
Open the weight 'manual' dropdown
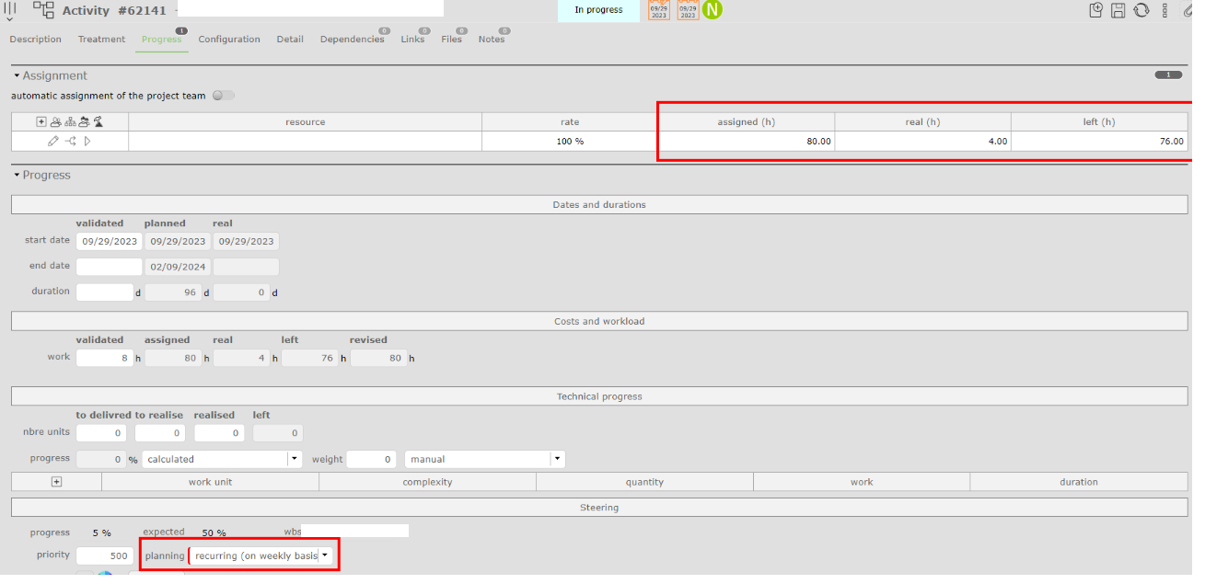[557, 459]
